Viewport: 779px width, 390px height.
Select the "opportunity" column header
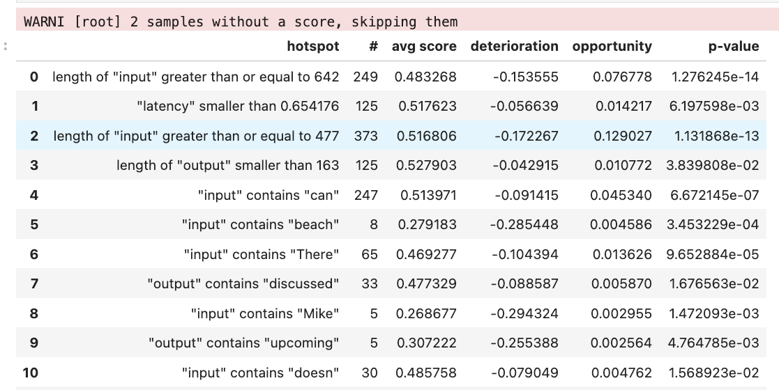[612, 47]
